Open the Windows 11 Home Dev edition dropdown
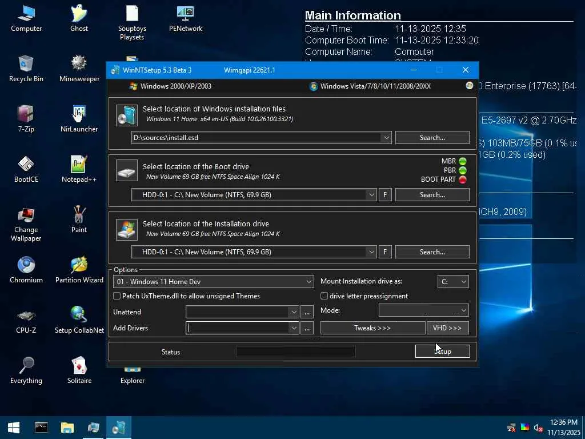The width and height of the screenshot is (585, 439). pyautogui.click(x=214, y=282)
